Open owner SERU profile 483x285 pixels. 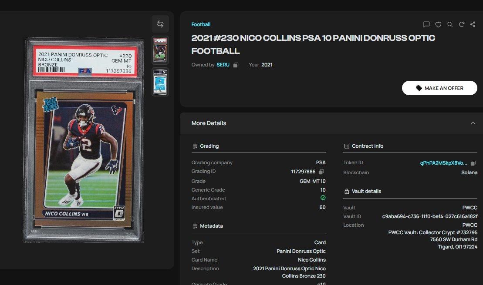(x=223, y=65)
